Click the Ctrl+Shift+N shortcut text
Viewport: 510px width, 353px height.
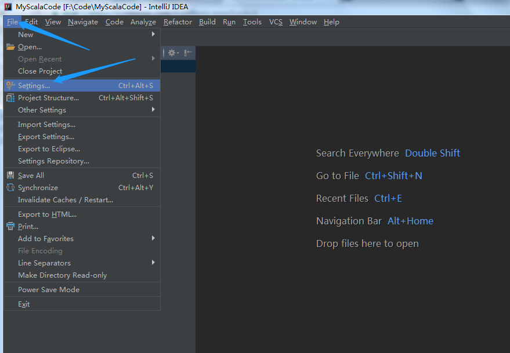coord(393,176)
